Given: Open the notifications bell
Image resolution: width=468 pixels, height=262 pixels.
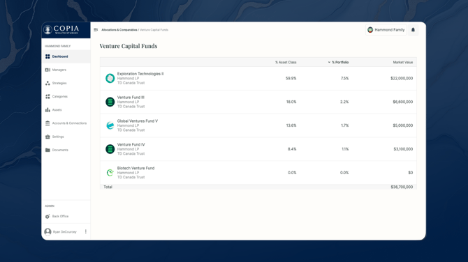Looking at the screenshot, I should 413,30.
